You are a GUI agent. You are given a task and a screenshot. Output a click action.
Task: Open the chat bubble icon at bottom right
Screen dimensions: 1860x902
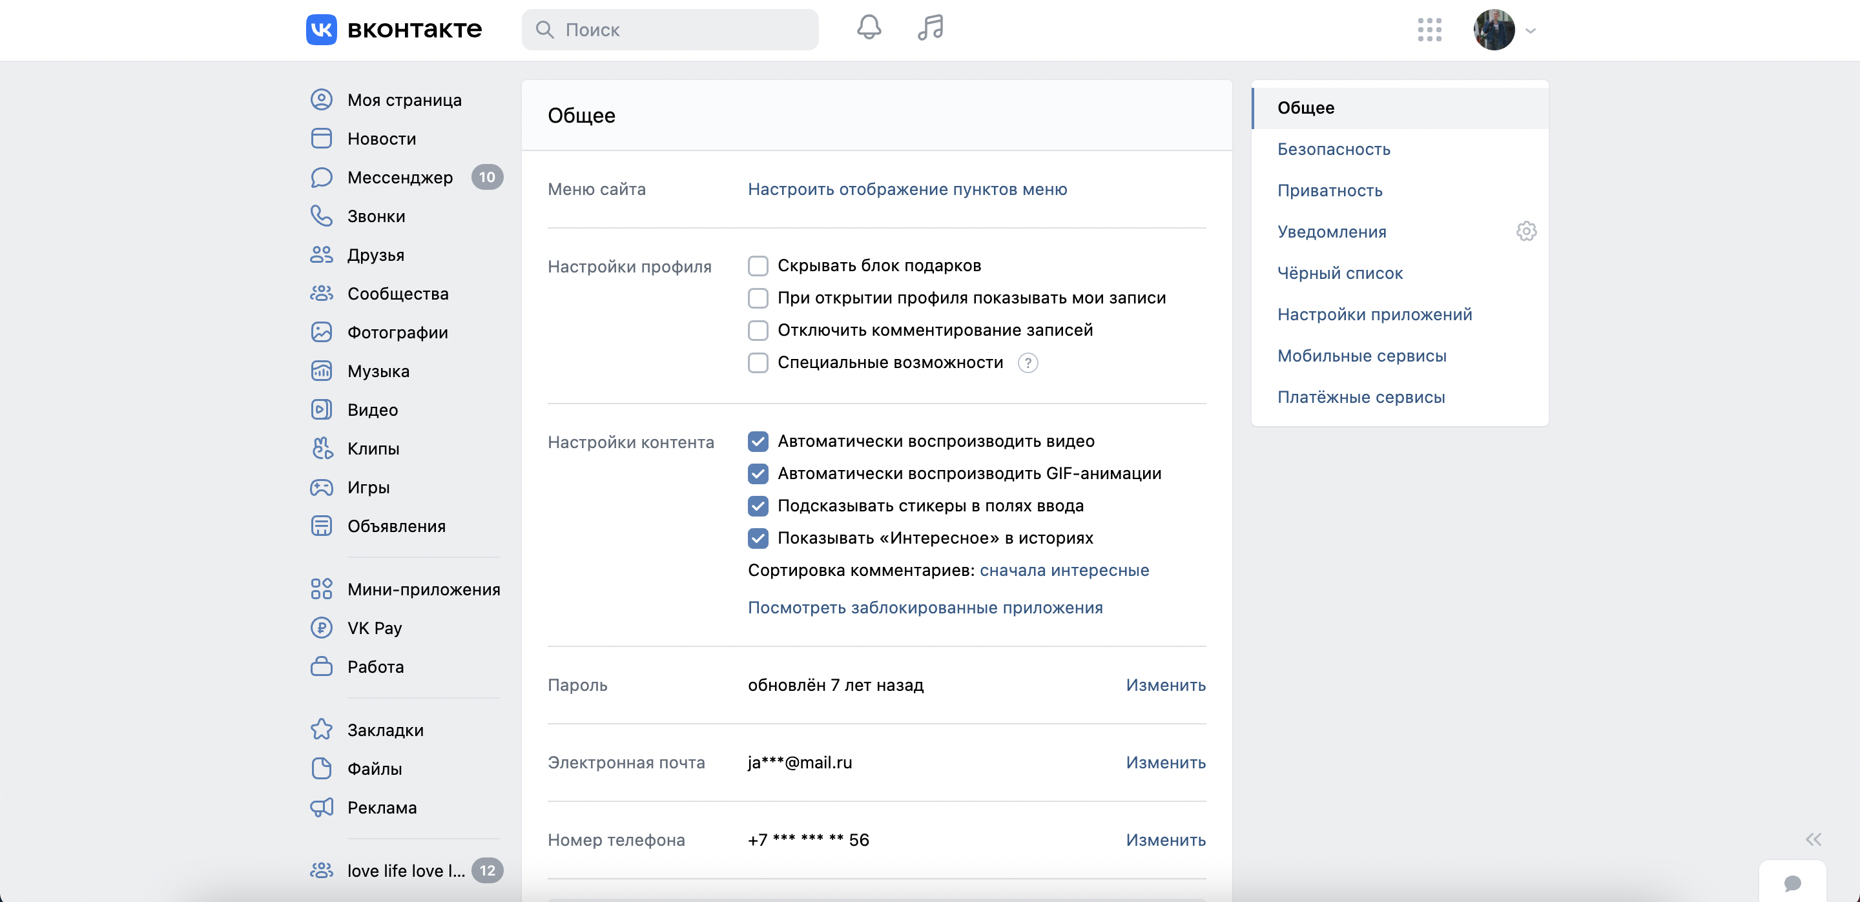click(1792, 883)
